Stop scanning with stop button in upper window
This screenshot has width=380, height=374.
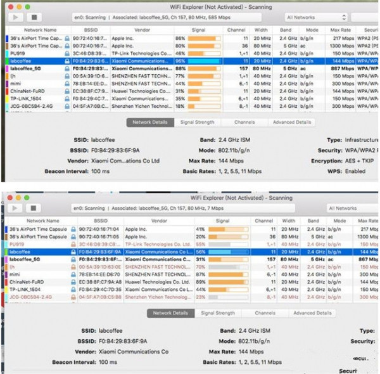(x=34, y=18)
